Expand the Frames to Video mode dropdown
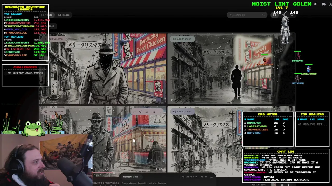Viewport: 332px width, 186px height. pos(132,177)
